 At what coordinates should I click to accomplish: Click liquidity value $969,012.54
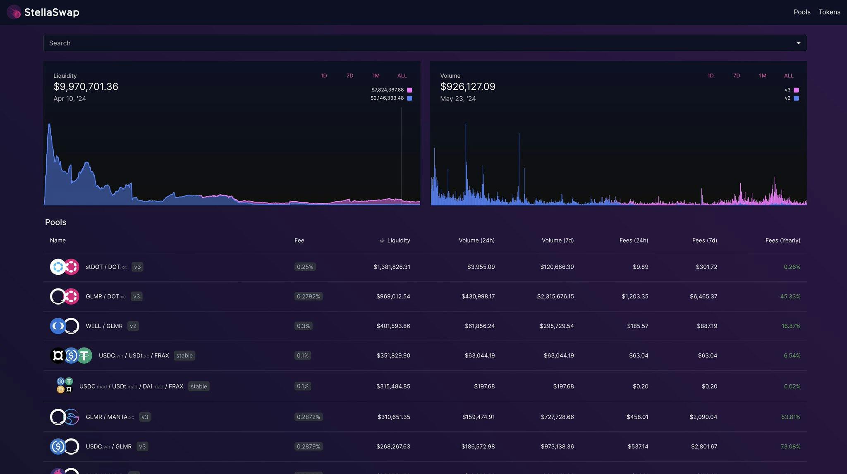click(x=393, y=296)
